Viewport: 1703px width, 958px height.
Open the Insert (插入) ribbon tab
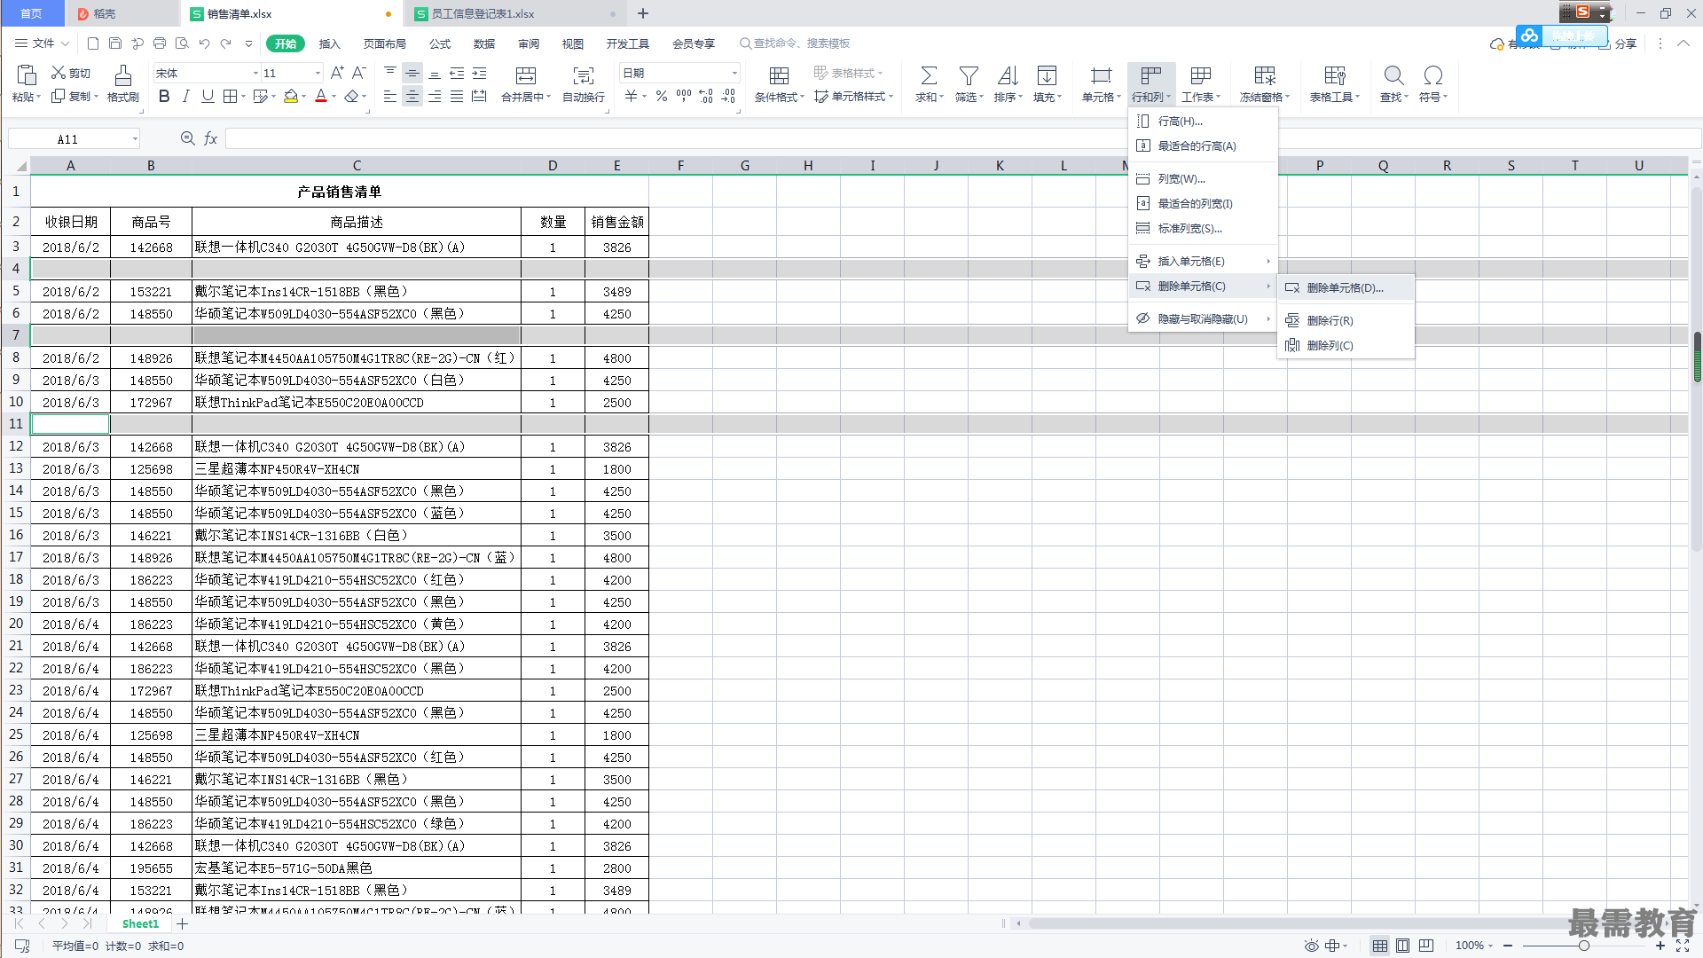coord(329,43)
